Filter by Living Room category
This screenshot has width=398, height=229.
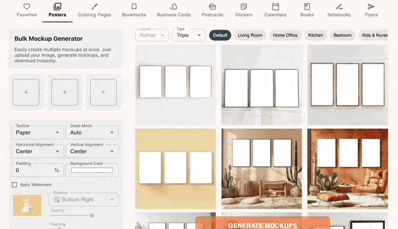tap(250, 35)
